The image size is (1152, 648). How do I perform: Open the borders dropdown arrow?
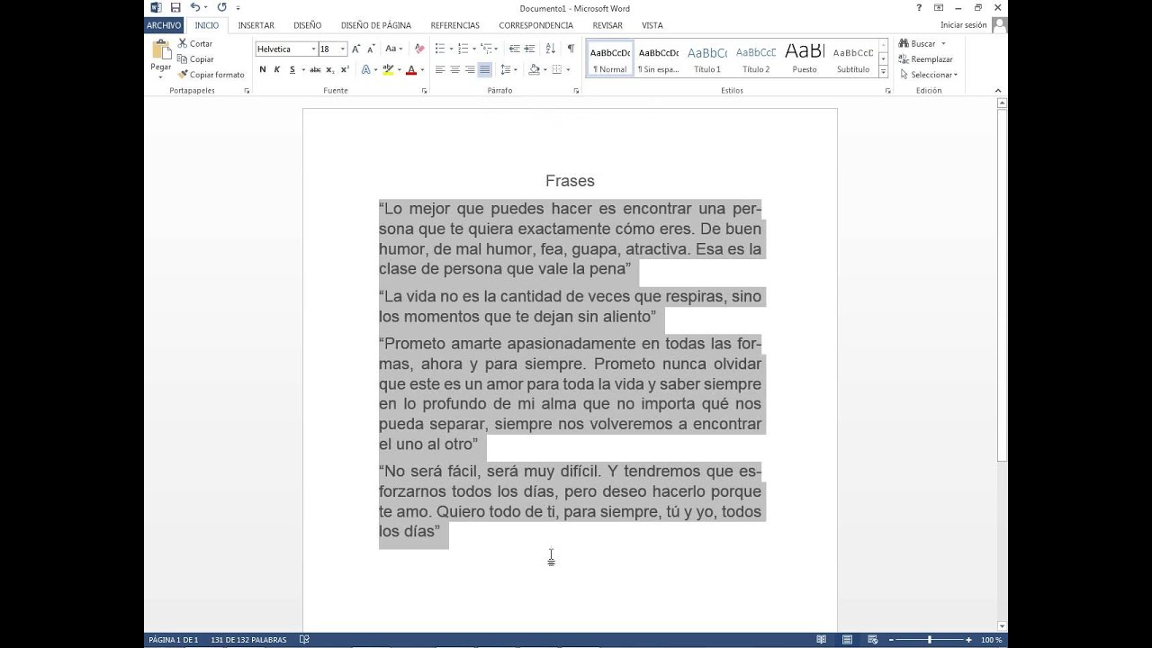pyautogui.click(x=569, y=69)
